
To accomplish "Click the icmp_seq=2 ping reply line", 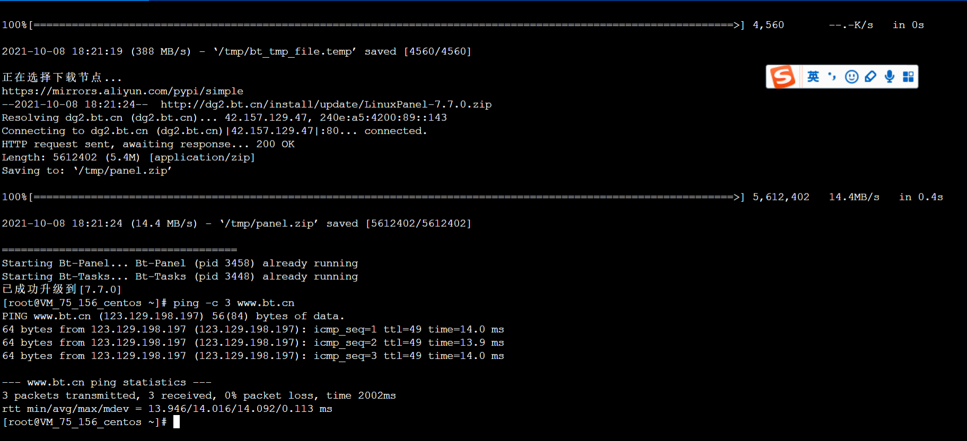I will click(x=253, y=343).
